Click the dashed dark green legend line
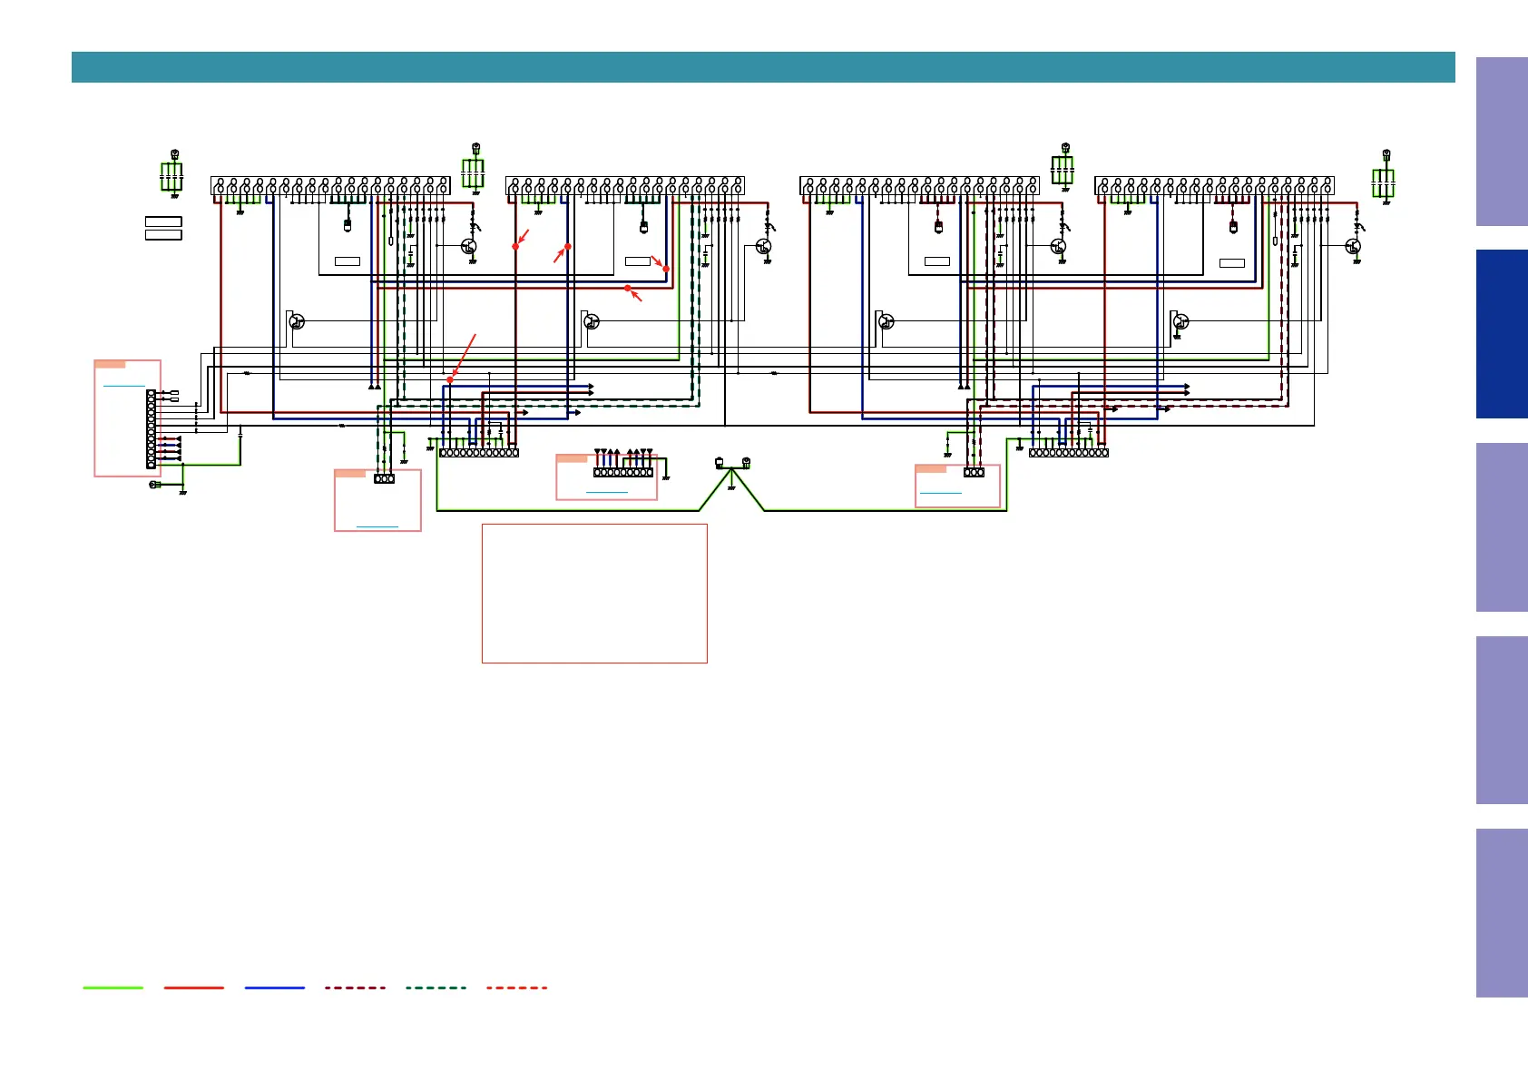Viewport: 1528px width, 1081px height. pos(436,988)
